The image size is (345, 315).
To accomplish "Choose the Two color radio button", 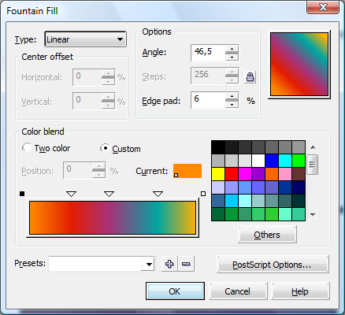I will click(x=27, y=147).
